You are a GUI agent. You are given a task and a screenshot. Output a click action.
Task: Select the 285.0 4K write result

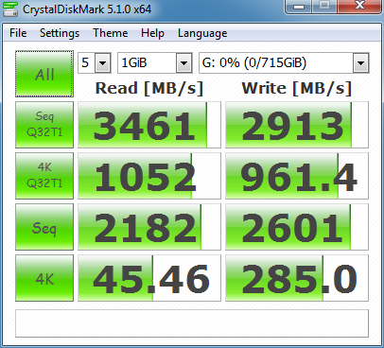pos(297,278)
